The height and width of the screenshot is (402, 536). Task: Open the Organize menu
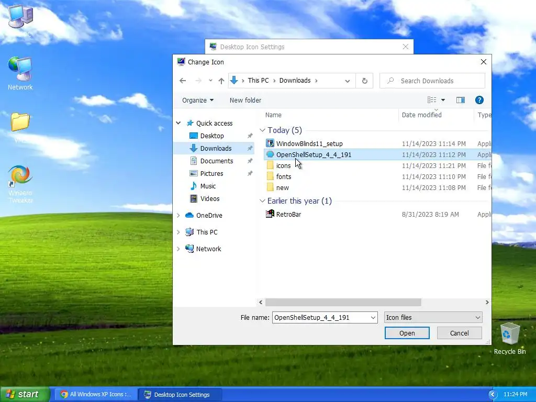pyautogui.click(x=197, y=100)
